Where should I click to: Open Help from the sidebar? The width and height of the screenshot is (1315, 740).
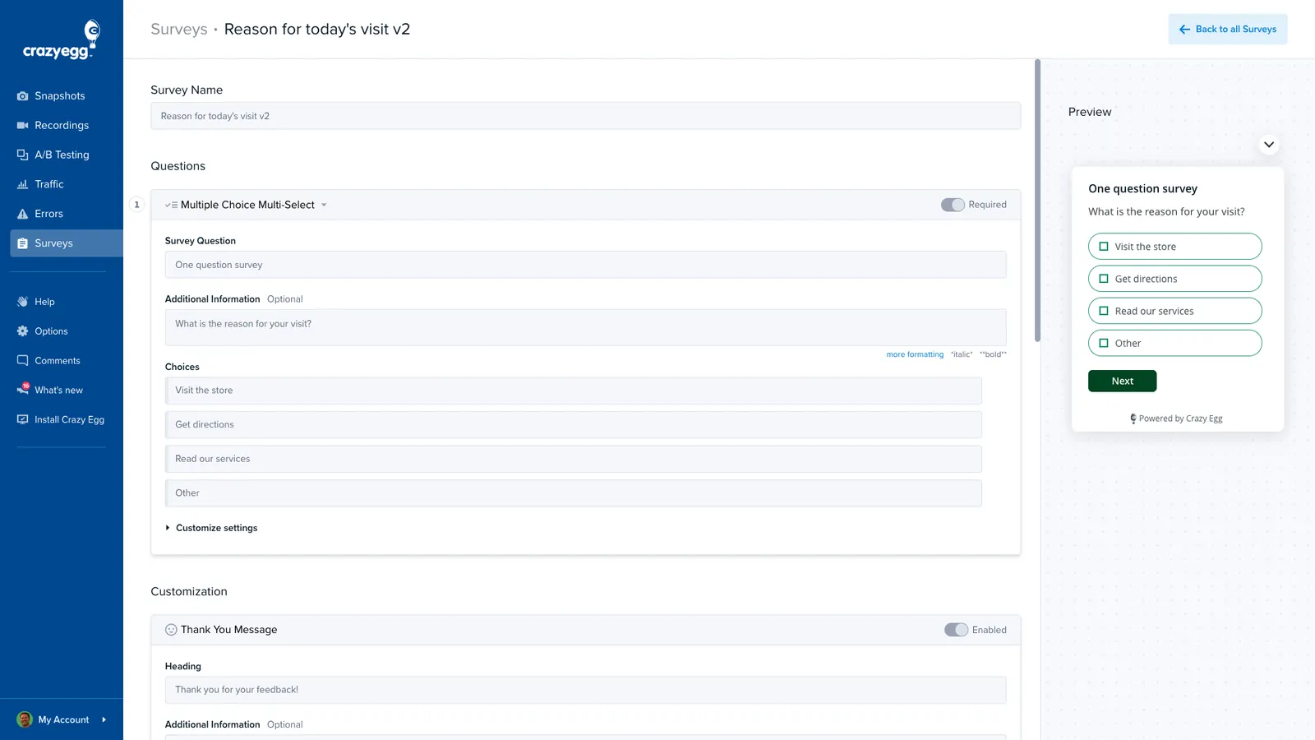pyautogui.click(x=44, y=302)
